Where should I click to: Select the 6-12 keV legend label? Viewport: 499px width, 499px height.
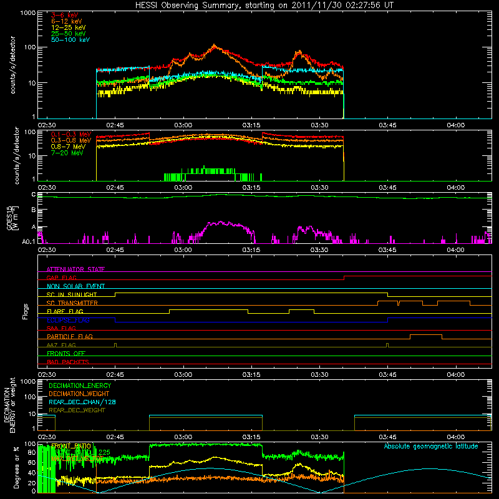pos(66,21)
